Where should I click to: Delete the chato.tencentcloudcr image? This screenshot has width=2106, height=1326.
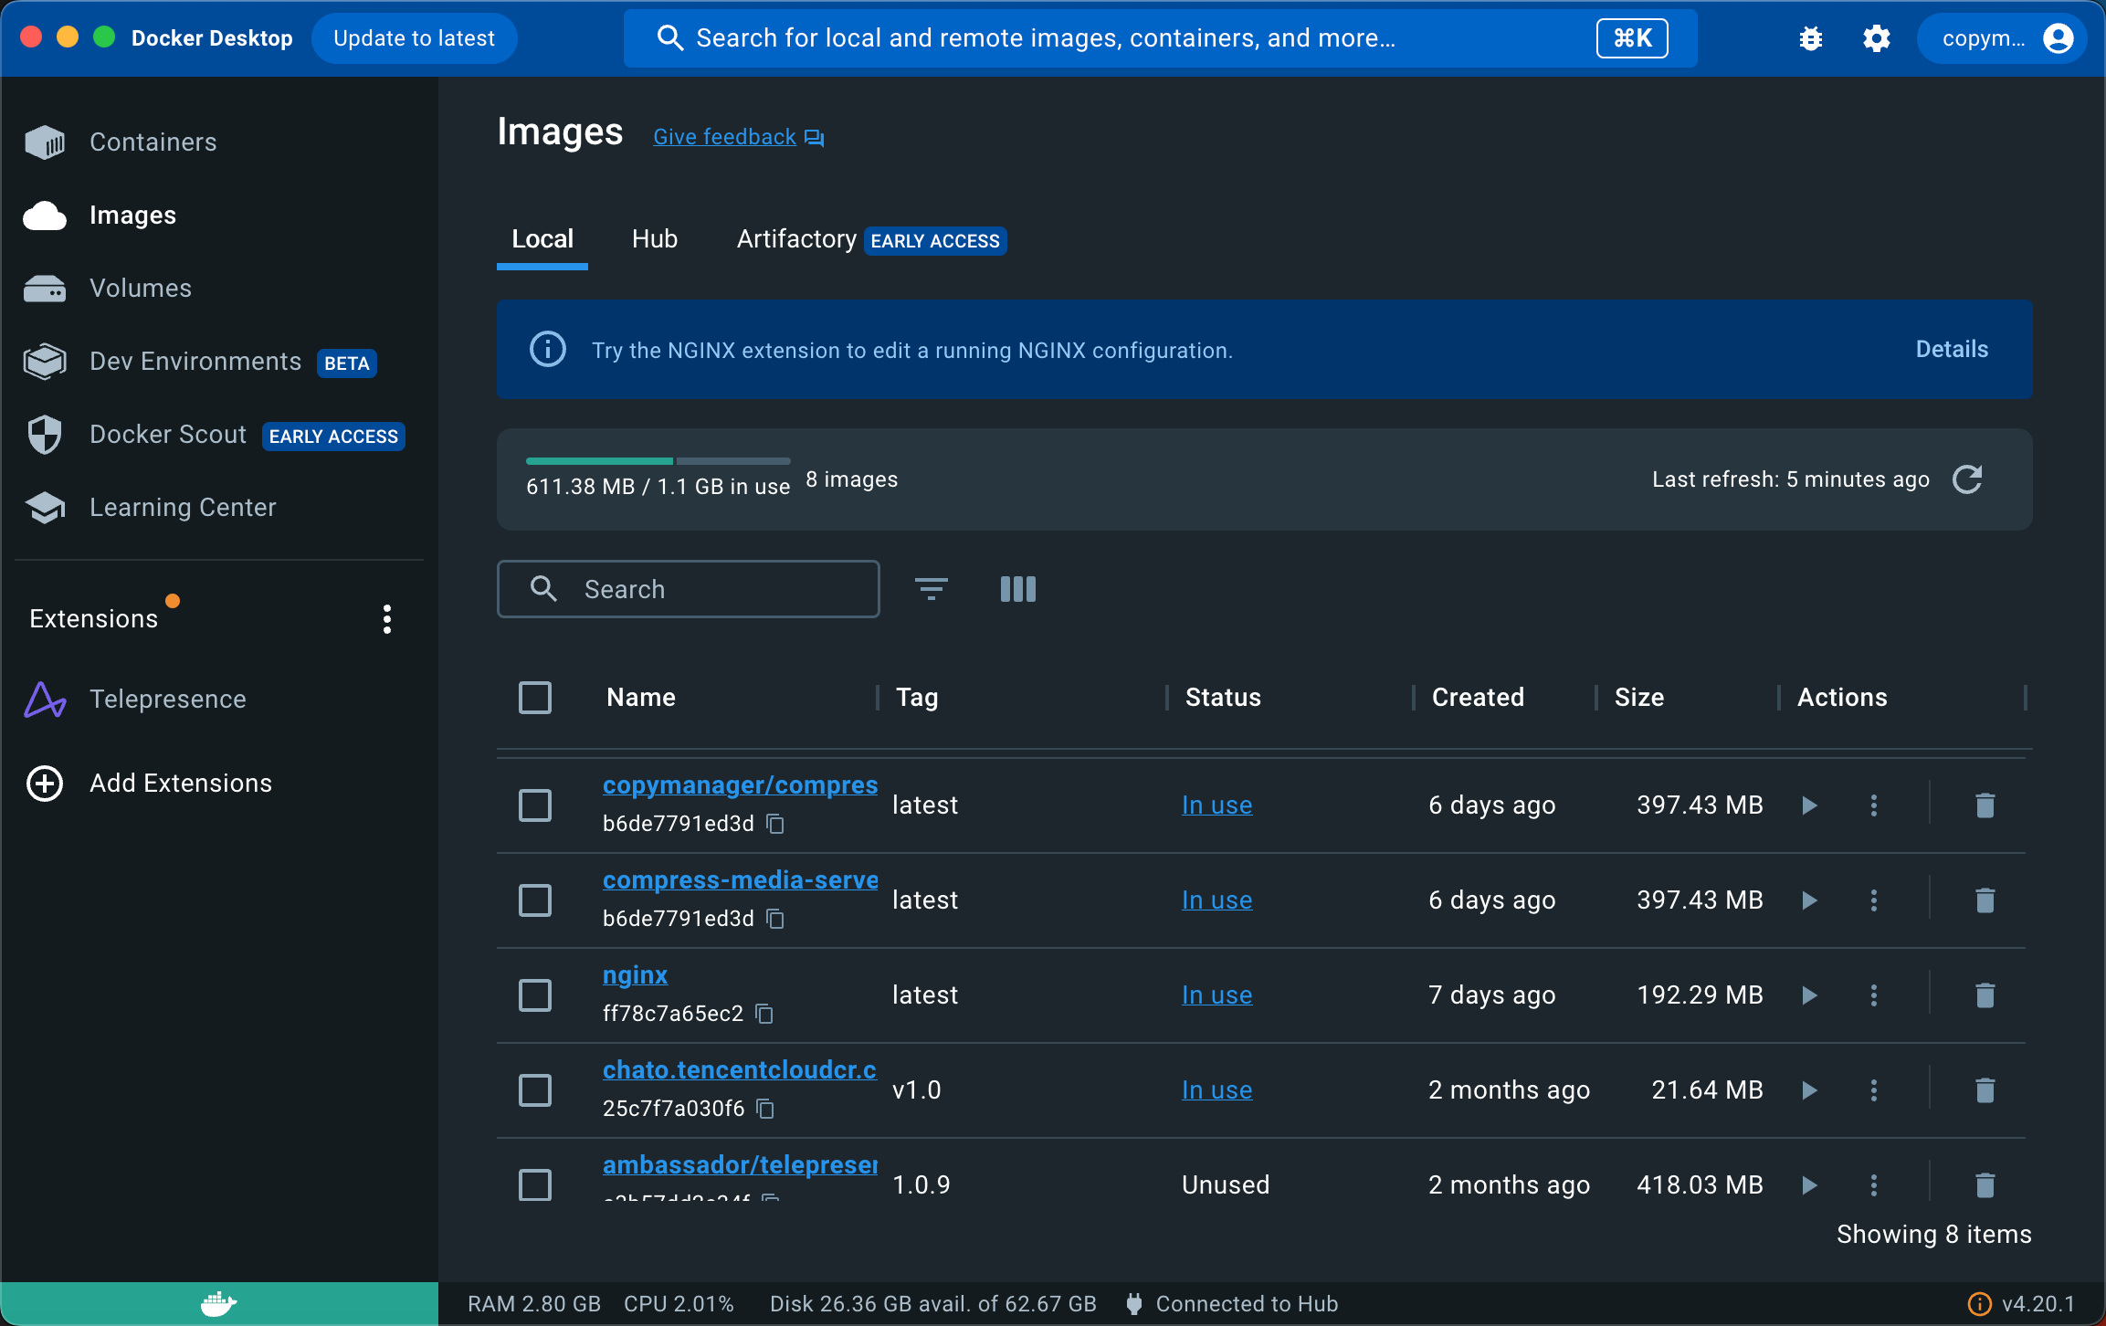tap(1985, 1089)
